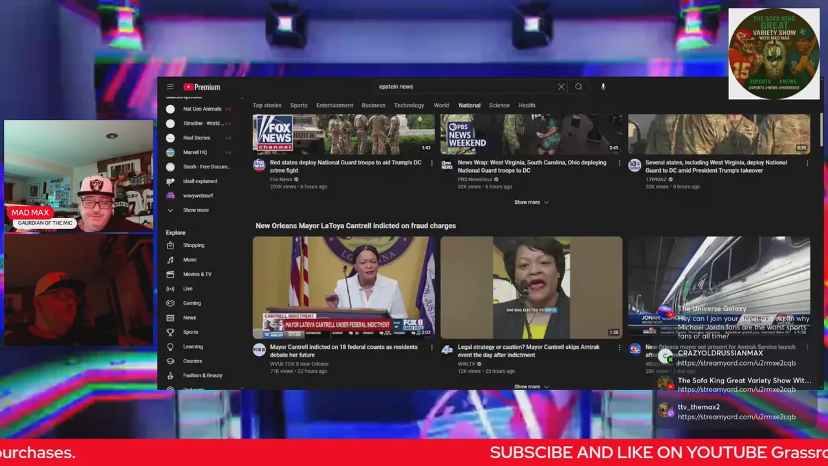Select the Health tab
Image resolution: width=828 pixels, height=466 pixels.
click(527, 105)
